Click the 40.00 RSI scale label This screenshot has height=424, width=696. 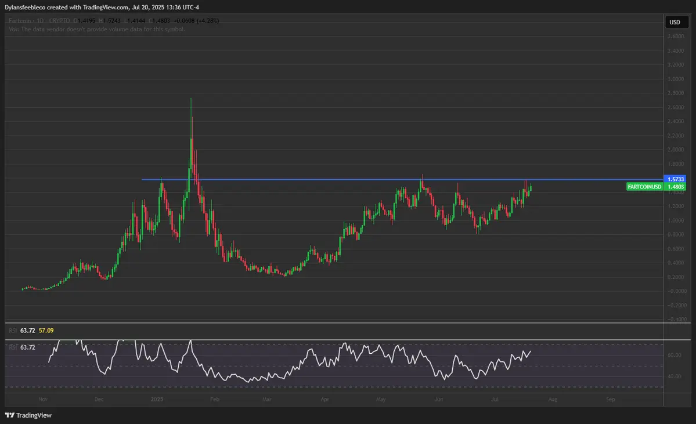click(675, 376)
